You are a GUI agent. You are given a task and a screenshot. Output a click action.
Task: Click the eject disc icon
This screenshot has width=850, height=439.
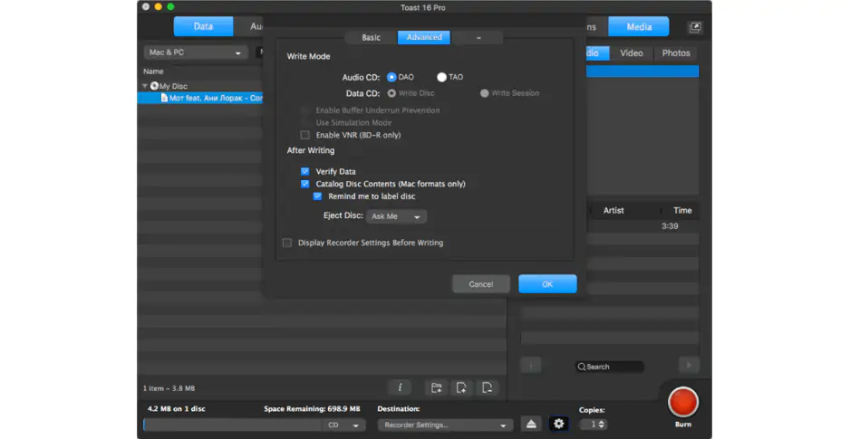pos(532,424)
